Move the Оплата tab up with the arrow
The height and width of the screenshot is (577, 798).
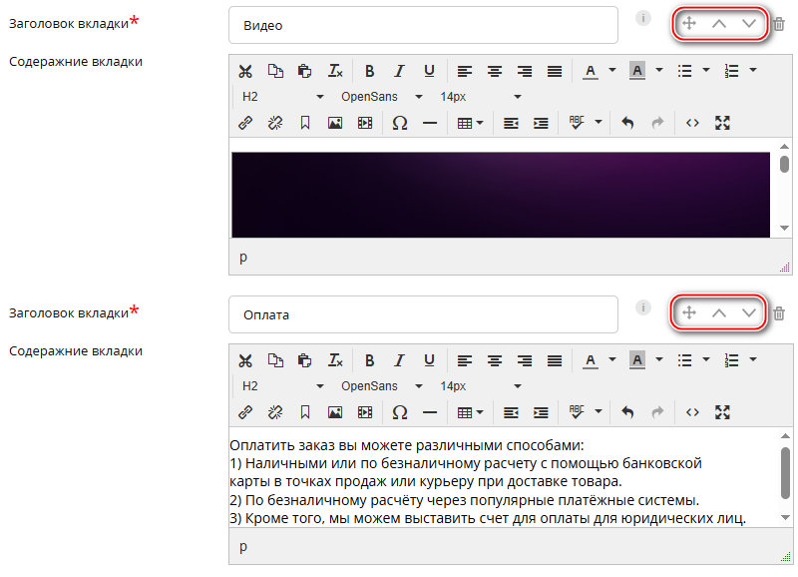[x=718, y=313]
